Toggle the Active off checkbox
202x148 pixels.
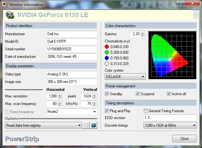(169, 94)
